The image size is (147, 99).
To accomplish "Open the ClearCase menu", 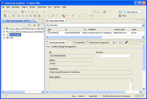I will click(42, 7).
